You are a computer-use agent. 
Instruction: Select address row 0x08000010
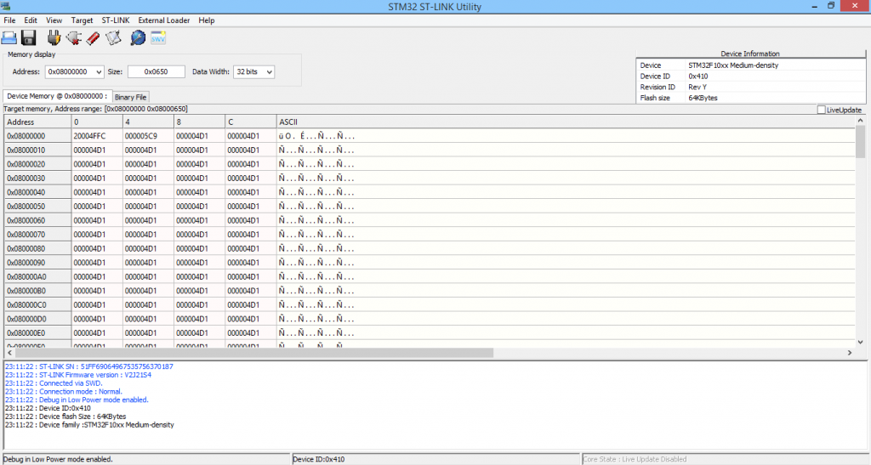37,150
